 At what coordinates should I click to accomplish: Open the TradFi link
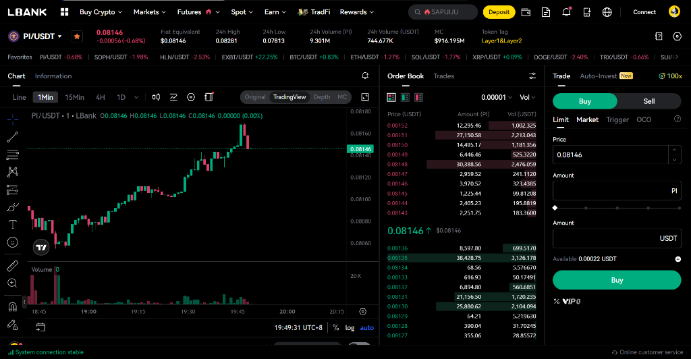(x=314, y=12)
